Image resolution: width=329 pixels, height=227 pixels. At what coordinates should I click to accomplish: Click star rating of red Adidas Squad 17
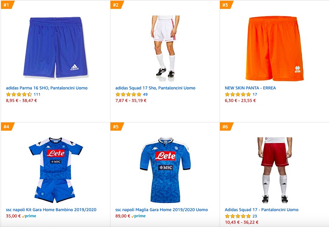pos(238,216)
